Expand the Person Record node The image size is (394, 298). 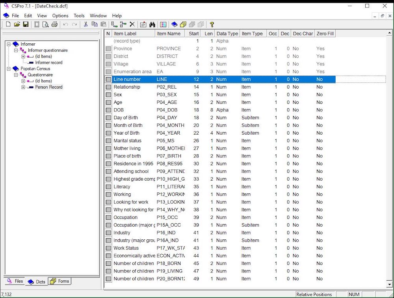pyautogui.click(x=23, y=87)
